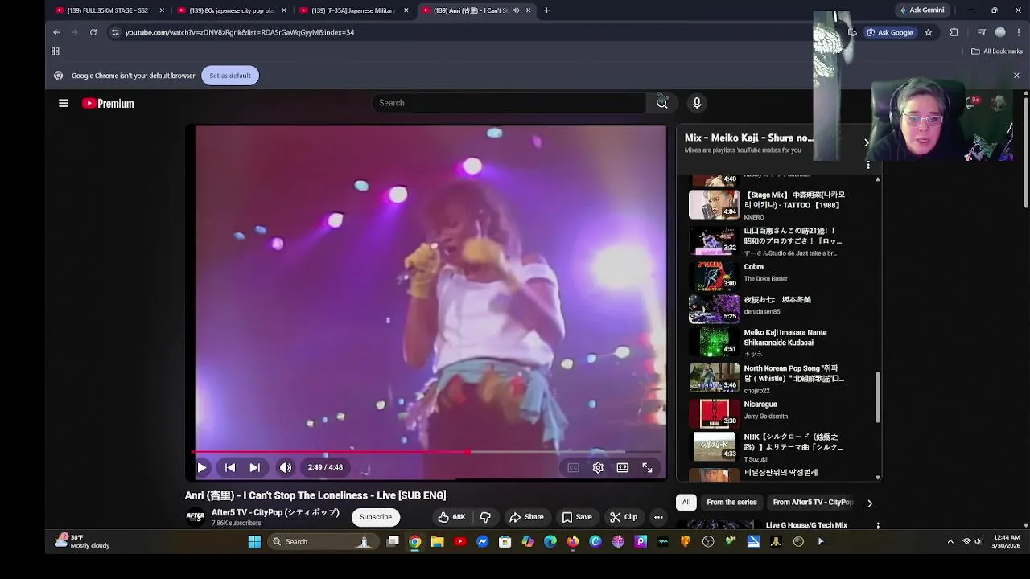The height and width of the screenshot is (579, 1030).
Task: Open After5 TV - CityPop channel name
Action: pyautogui.click(x=275, y=512)
